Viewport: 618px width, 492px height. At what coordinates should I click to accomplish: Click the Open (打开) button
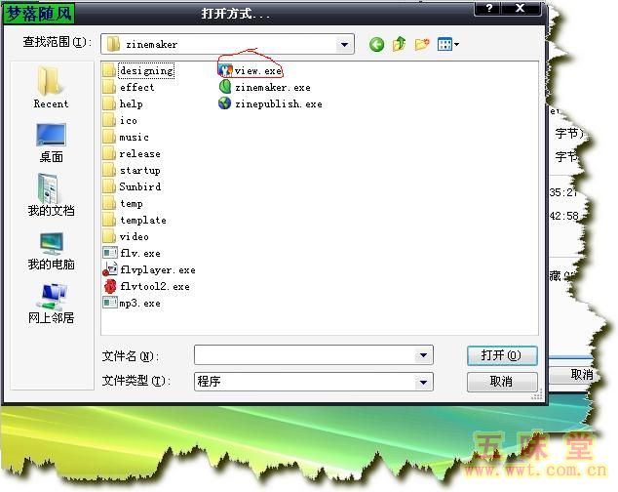(501, 355)
